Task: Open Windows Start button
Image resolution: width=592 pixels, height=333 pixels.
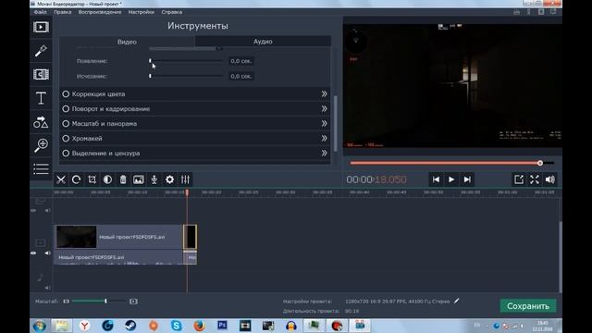Action: tap(39, 326)
